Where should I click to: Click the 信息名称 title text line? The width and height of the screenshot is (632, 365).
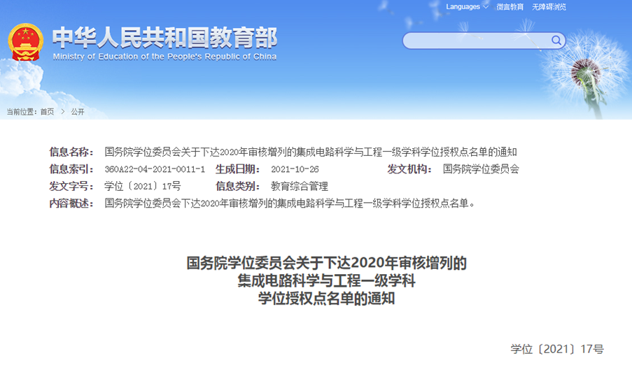click(x=311, y=152)
